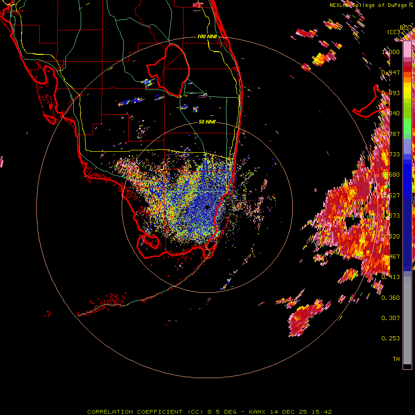
Task: Click the "100 NMI" range ring label
Action: [x=207, y=36]
